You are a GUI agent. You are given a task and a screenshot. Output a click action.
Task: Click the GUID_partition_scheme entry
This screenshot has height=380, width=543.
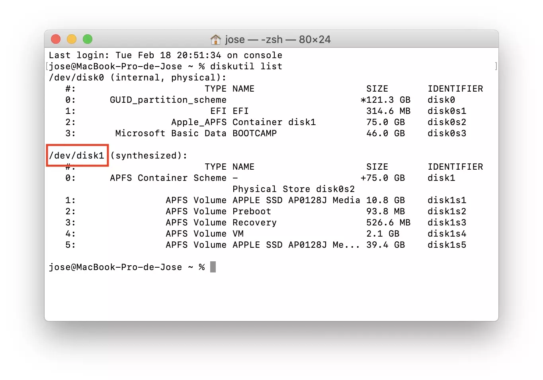click(168, 100)
